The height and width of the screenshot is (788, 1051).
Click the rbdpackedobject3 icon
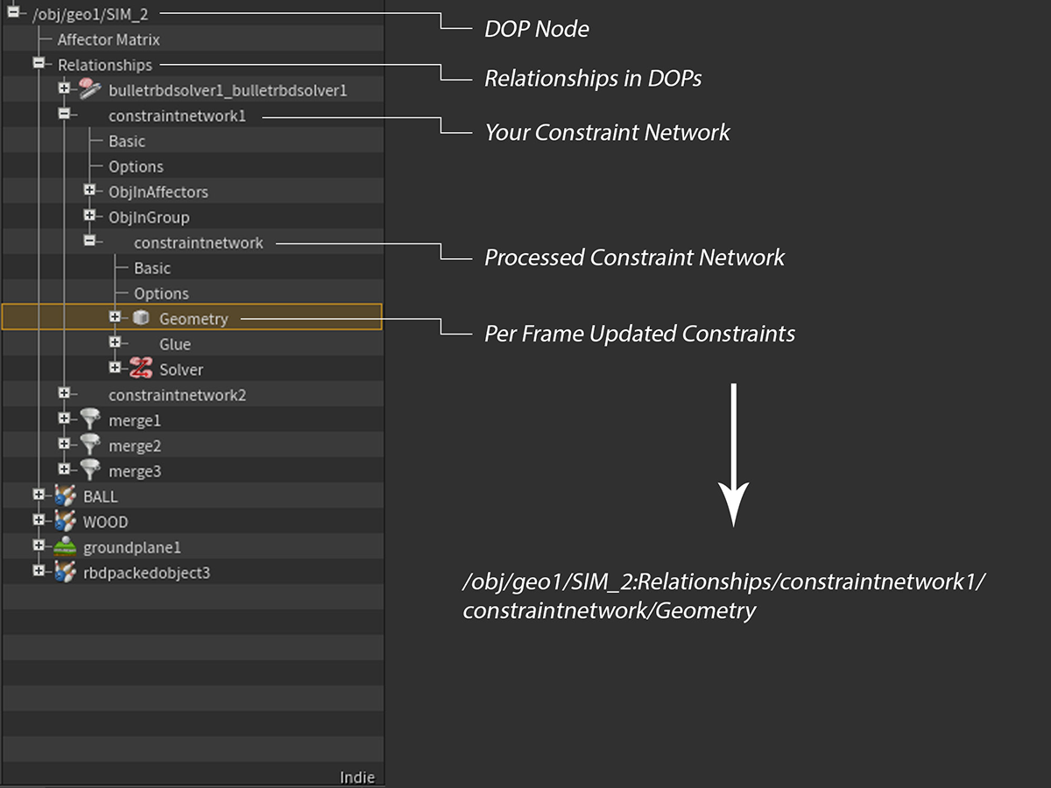tap(65, 573)
